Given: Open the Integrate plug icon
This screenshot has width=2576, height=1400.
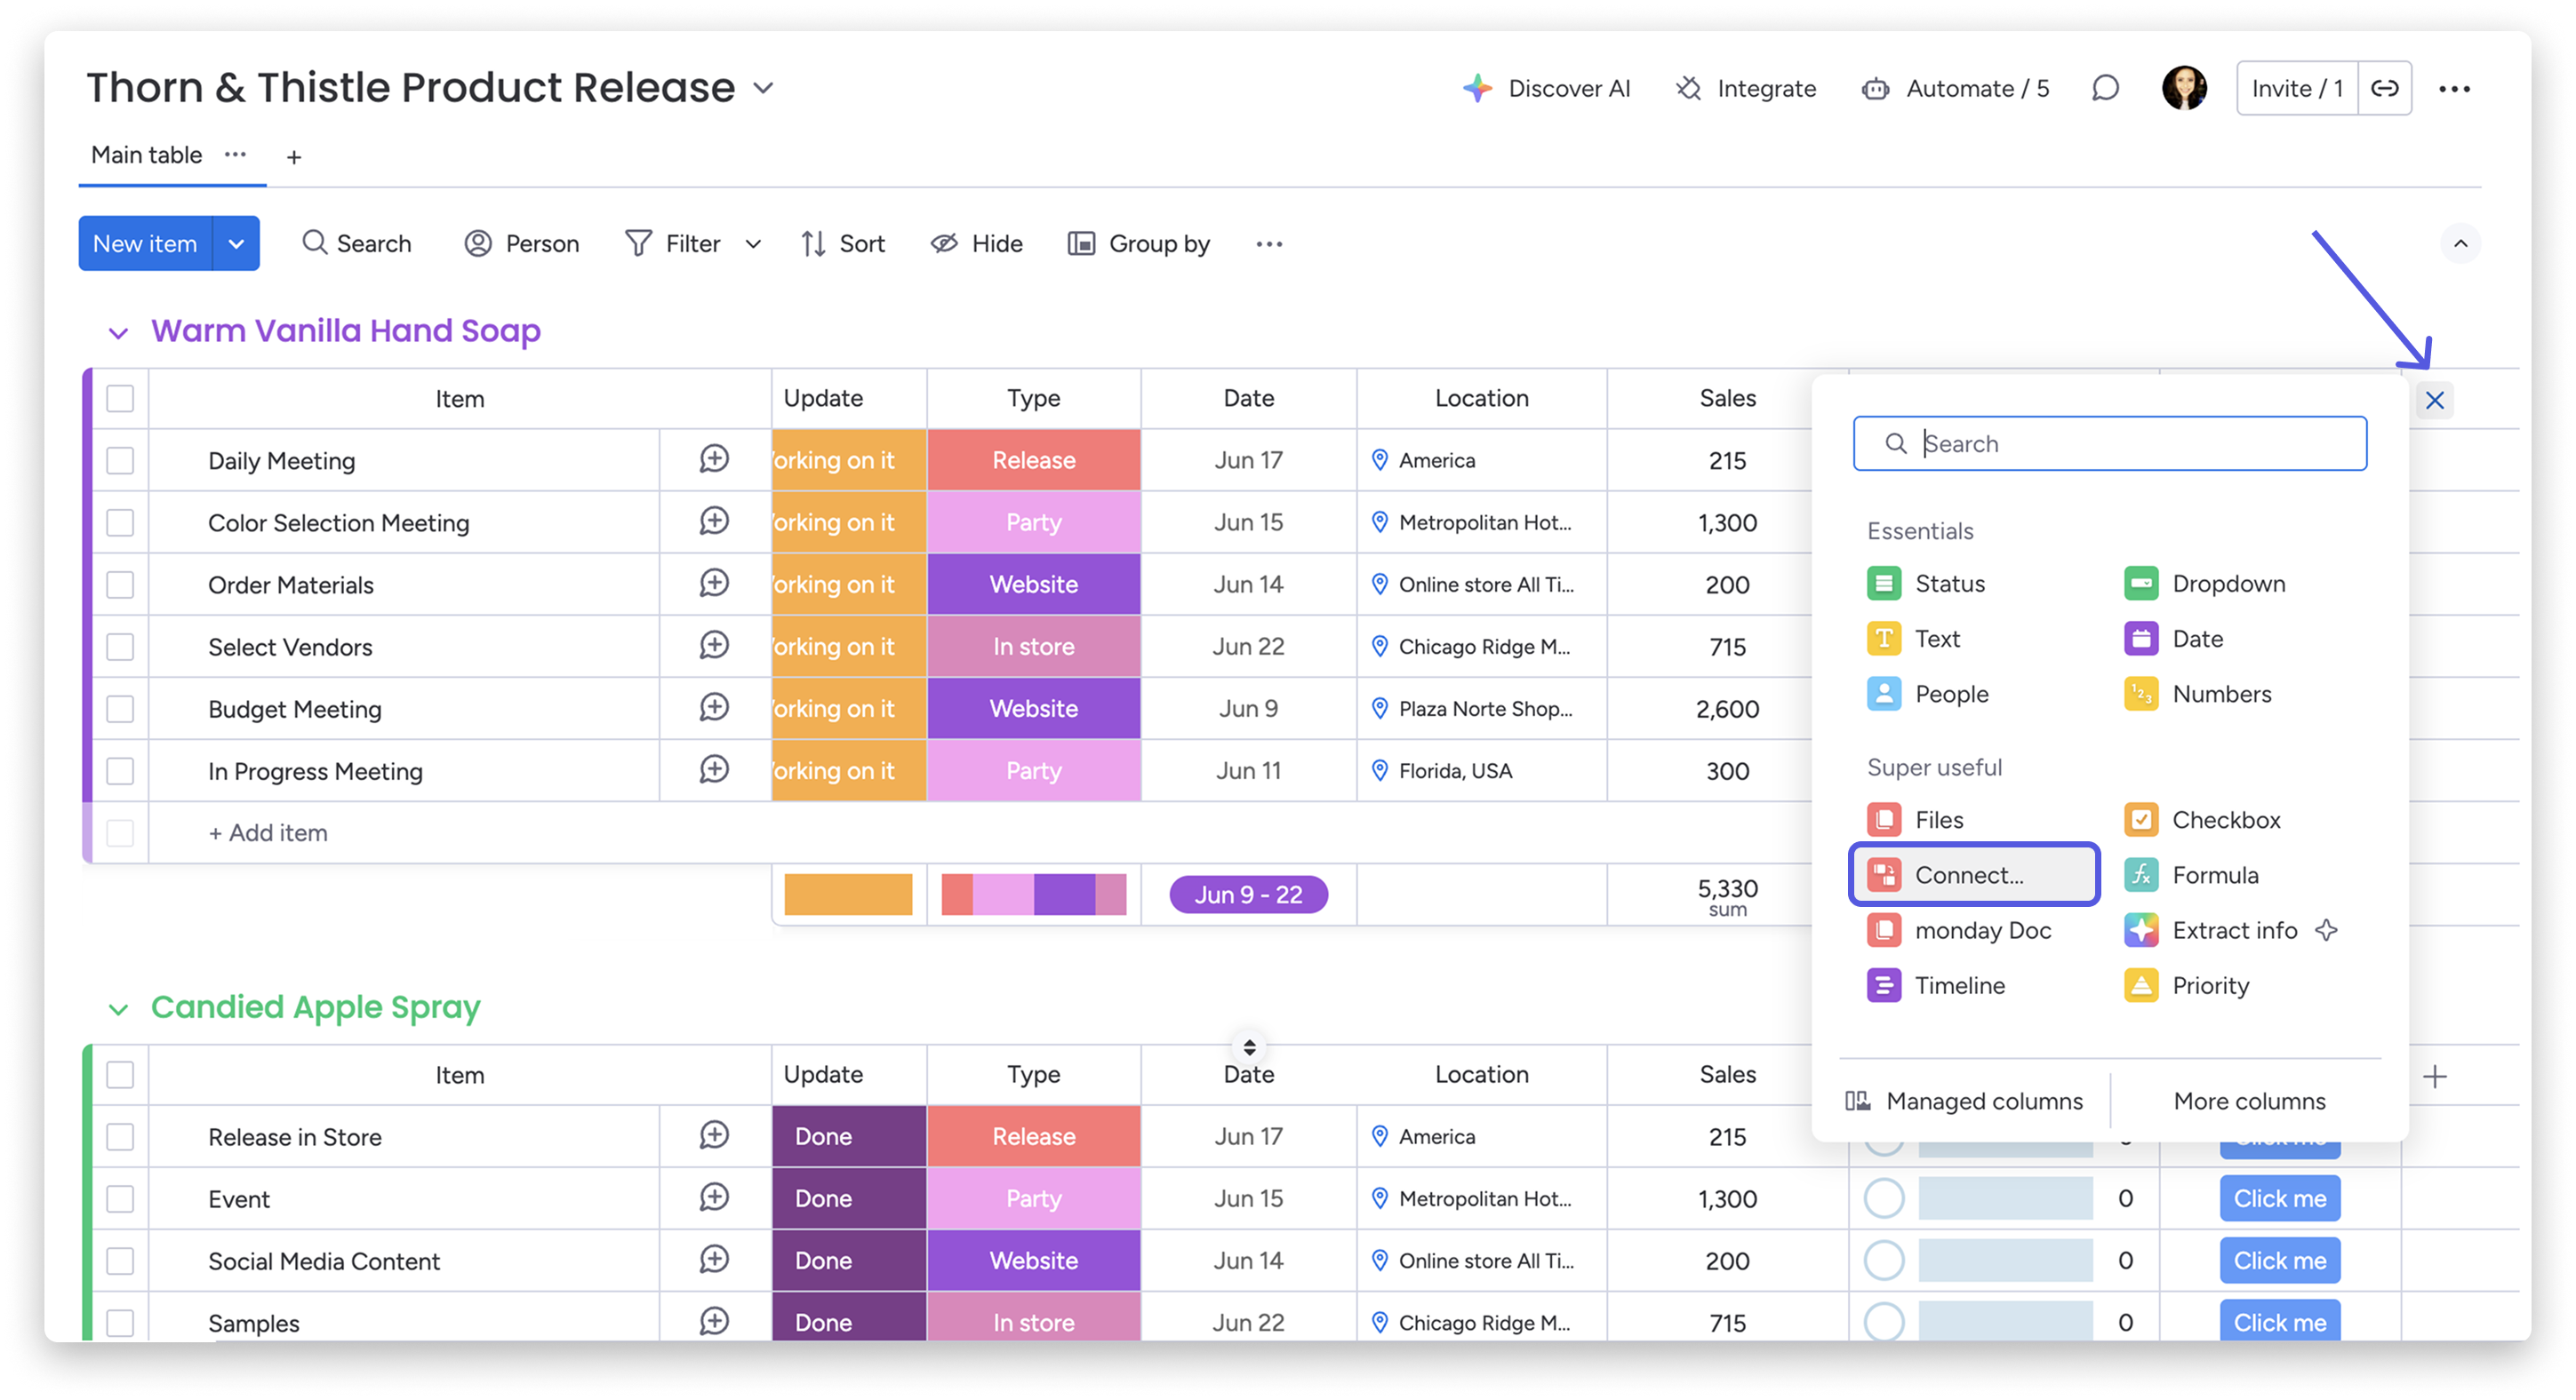Looking at the screenshot, I should tap(1689, 89).
